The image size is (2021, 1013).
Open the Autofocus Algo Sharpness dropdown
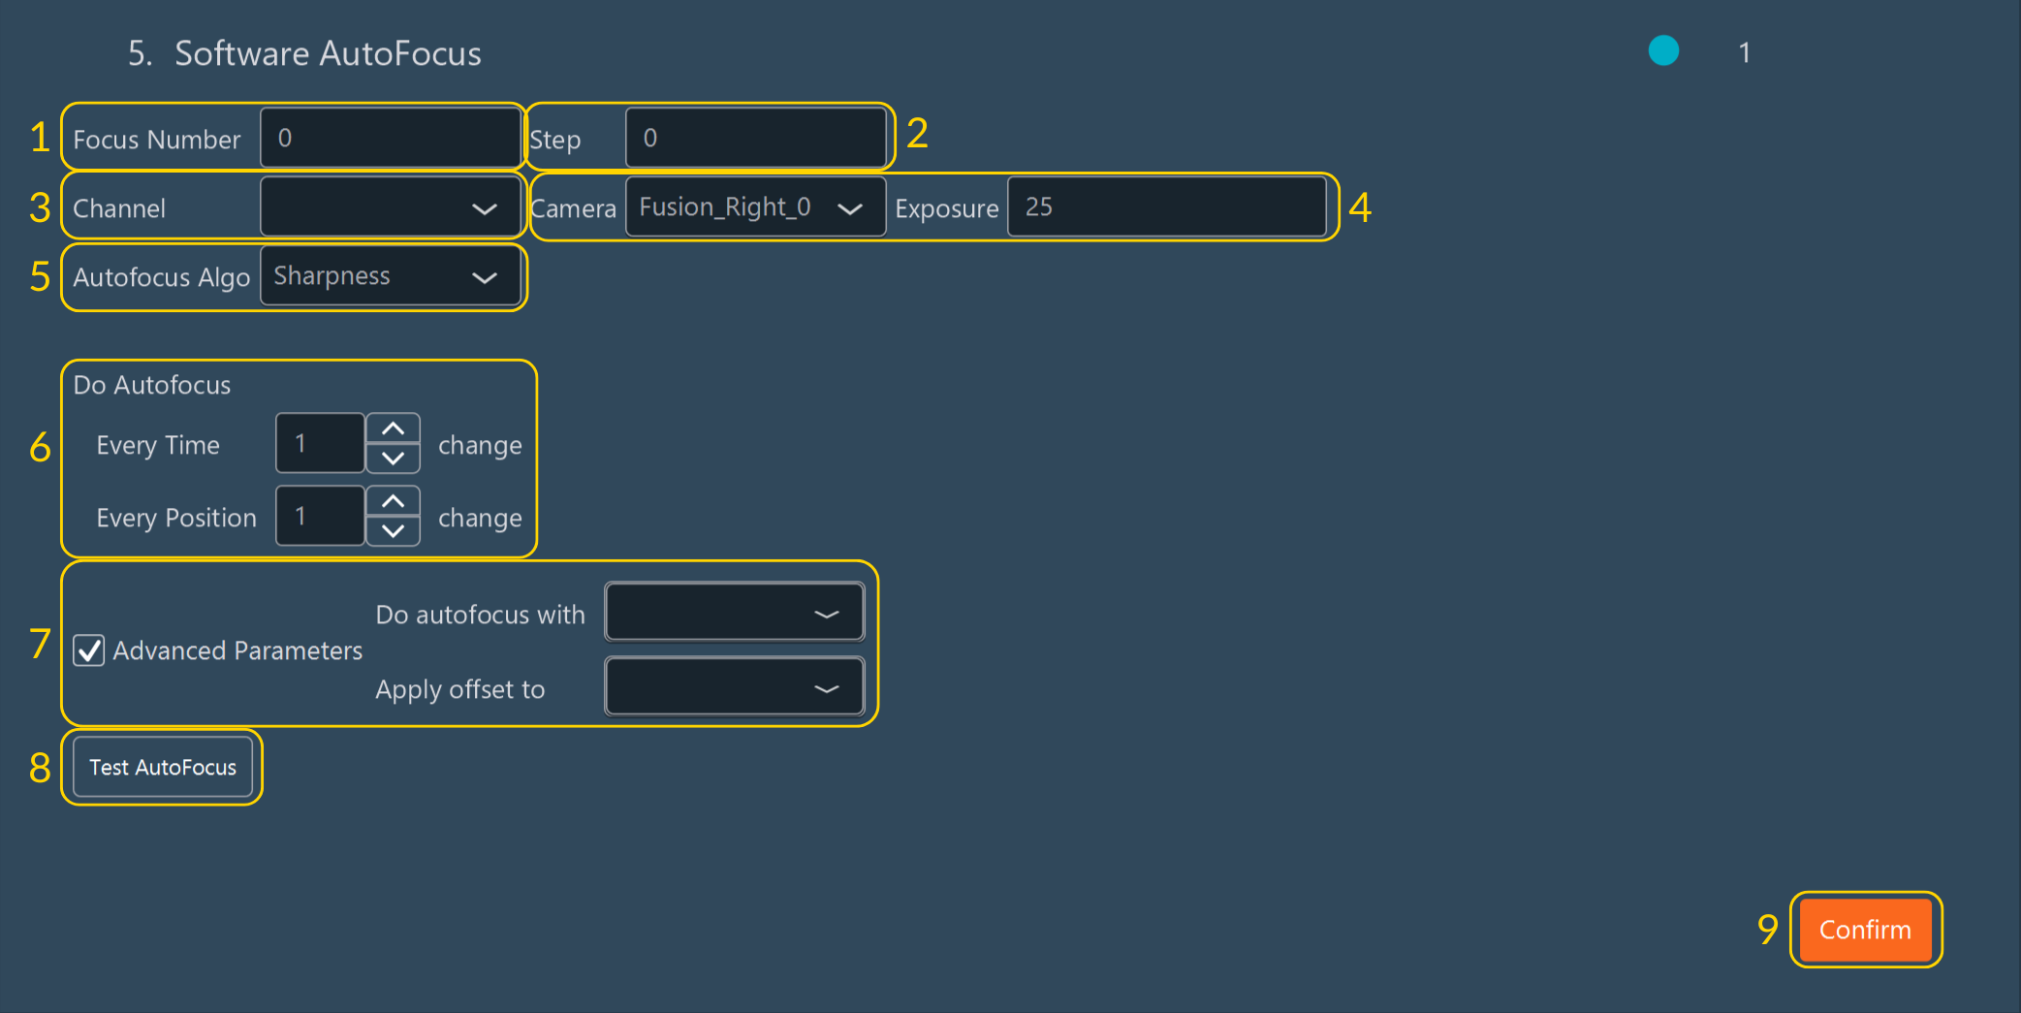[392, 277]
